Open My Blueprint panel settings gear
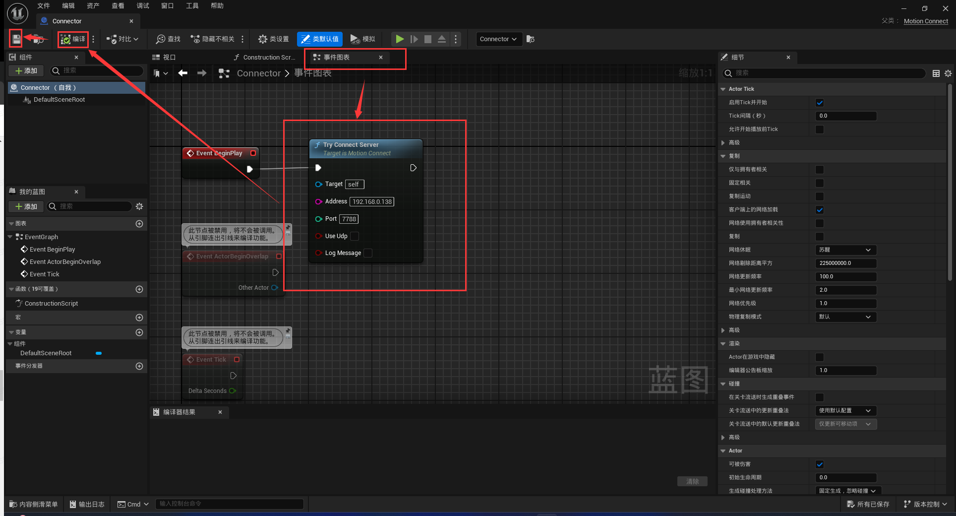956x516 pixels. pos(139,206)
